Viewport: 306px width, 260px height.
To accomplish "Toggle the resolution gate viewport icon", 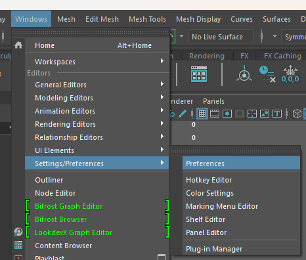I will [x=227, y=114].
